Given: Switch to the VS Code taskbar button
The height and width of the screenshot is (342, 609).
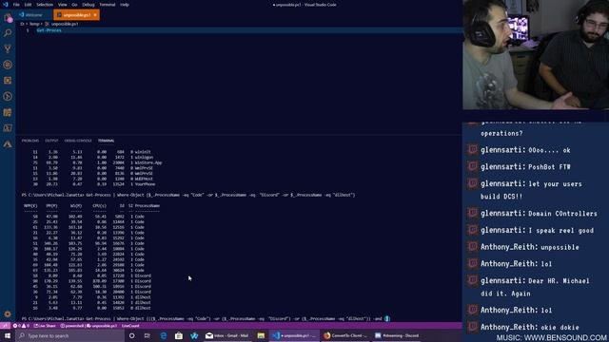Looking at the screenshot, I should coord(294,335).
